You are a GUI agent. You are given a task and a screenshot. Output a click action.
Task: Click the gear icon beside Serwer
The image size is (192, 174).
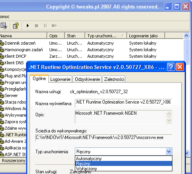2,95
